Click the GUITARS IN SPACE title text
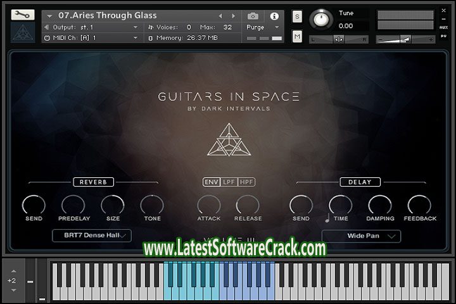Viewport: 456px width, 304px height. click(x=229, y=96)
